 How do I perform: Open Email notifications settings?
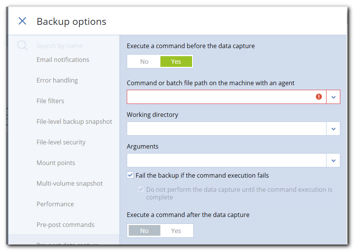pos(63,60)
